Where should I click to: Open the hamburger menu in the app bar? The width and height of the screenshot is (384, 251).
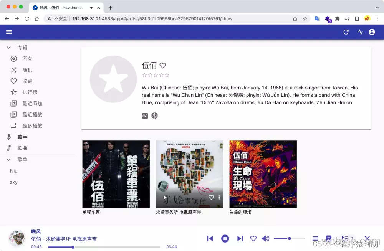(x=9, y=32)
